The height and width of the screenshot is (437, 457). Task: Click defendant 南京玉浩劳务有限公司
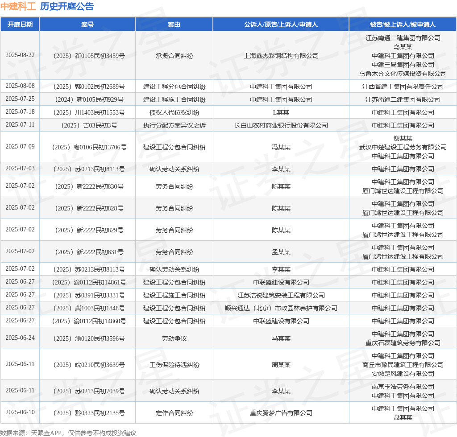tap(403, 387)
